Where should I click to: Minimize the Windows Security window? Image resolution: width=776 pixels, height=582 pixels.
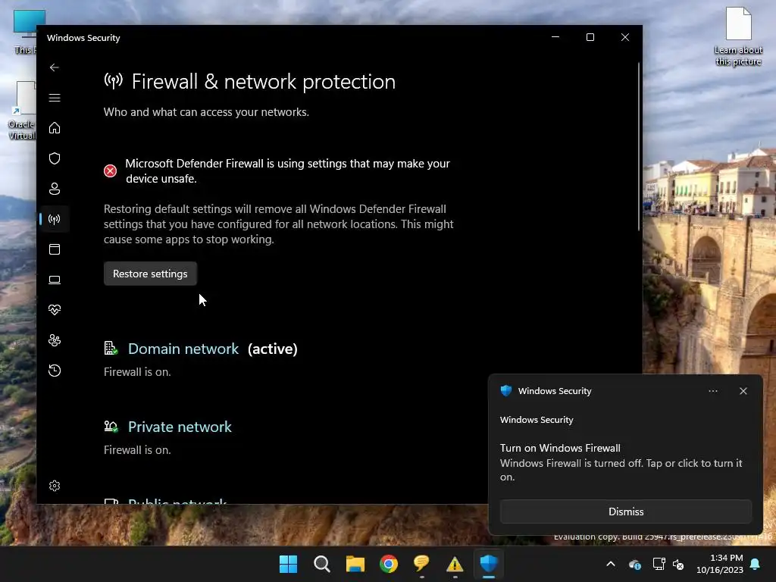[555, 38]
